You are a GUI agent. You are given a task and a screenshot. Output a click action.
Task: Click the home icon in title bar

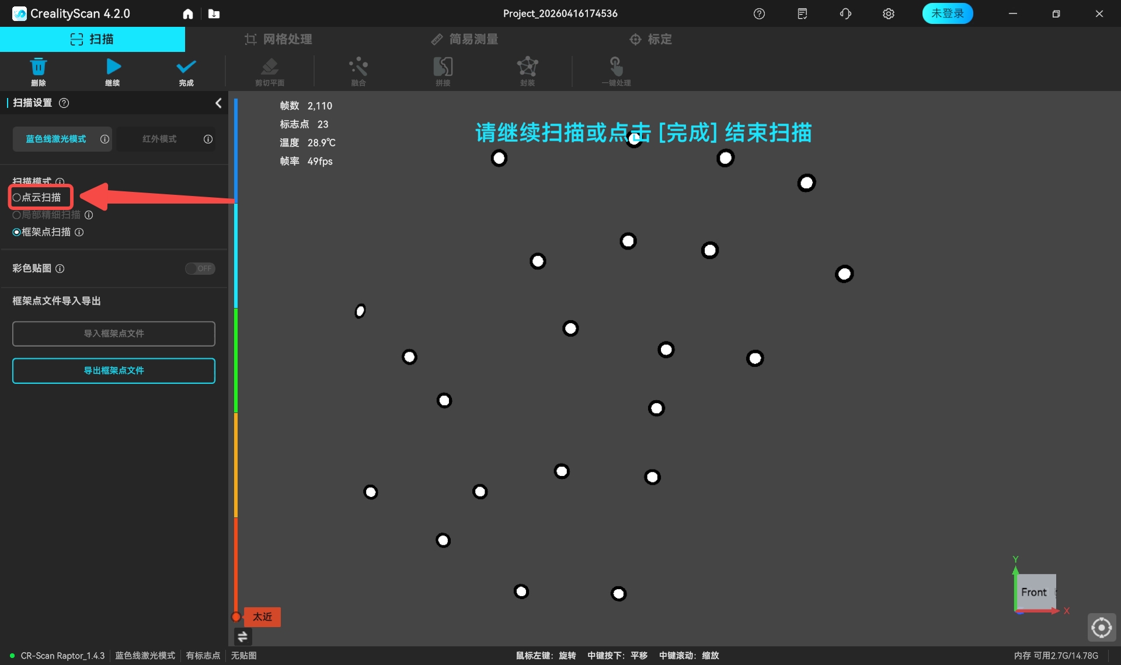(x=188, y=13)
